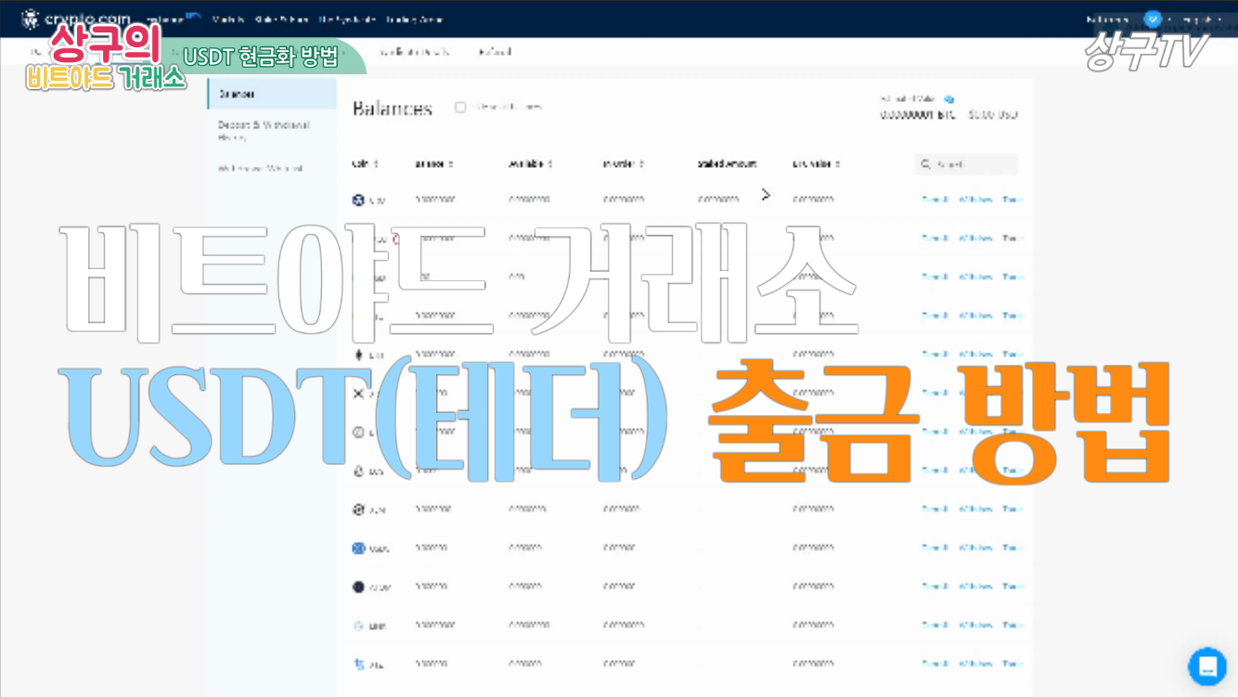Click the CRO coin icon in first row
The image size is (1238, 697).
[358, 200]
